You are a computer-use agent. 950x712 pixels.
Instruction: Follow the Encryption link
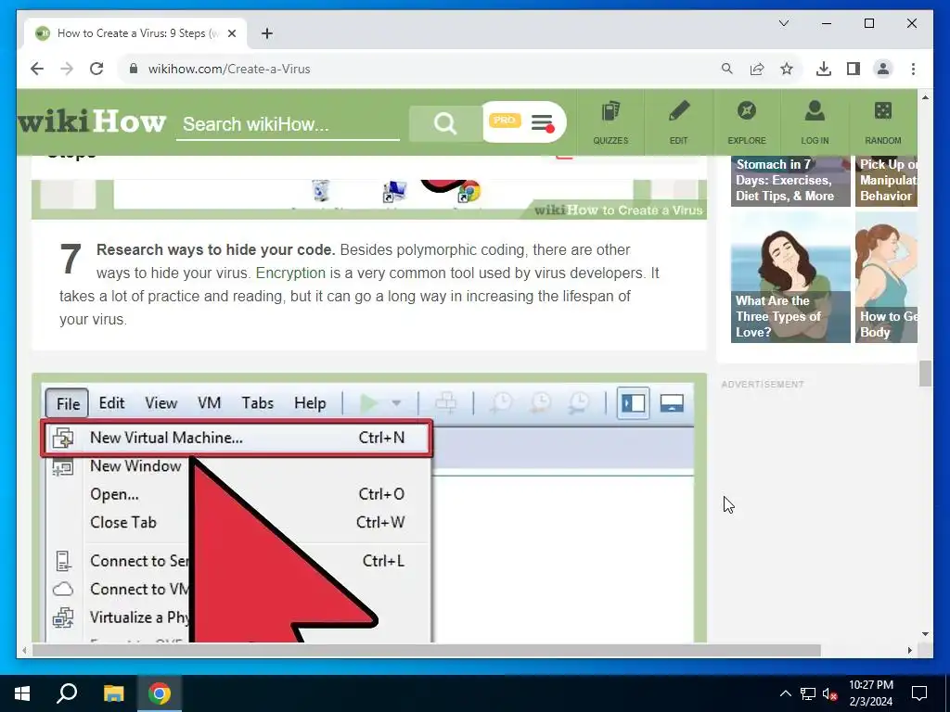(290, 273)
